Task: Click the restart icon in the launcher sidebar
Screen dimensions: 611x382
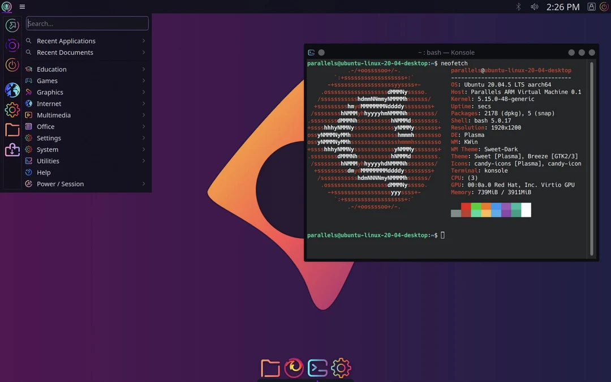Action: 11,45
